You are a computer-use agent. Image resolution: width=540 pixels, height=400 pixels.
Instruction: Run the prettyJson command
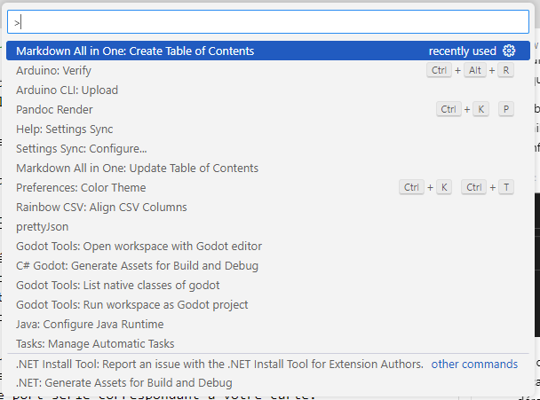43,227
